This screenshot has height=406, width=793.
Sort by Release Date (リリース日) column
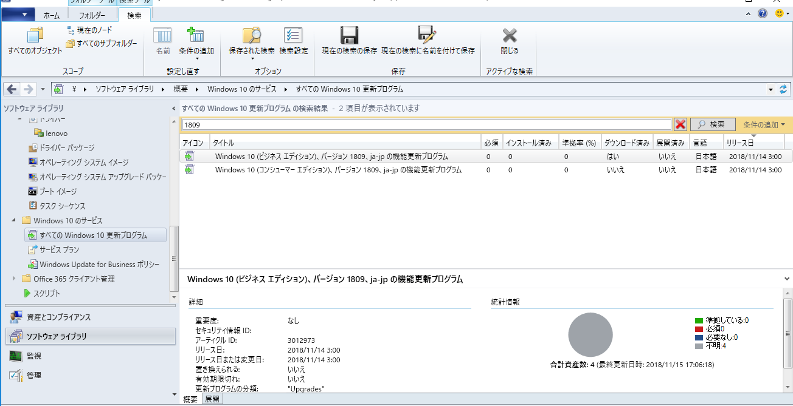coord(754,143)
